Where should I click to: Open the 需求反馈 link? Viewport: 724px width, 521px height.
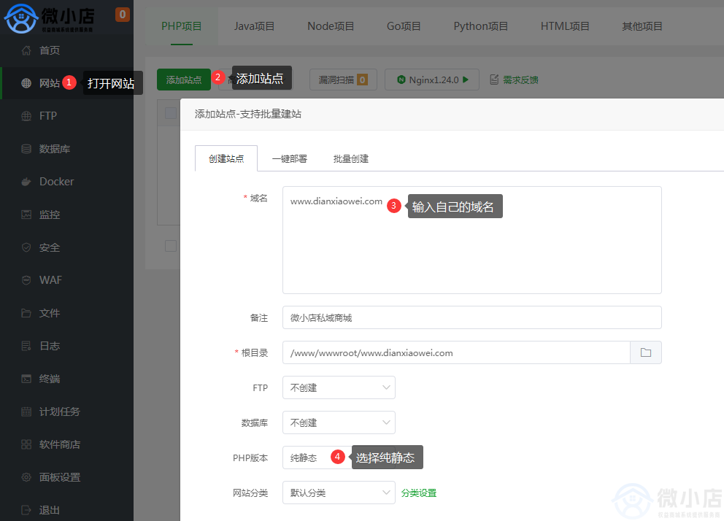520,80
